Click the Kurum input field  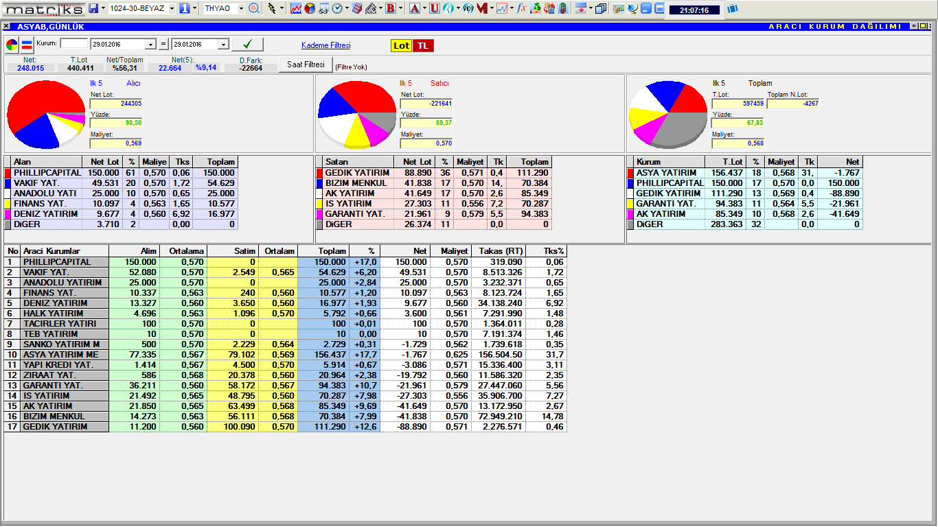(x=74, y=43)
